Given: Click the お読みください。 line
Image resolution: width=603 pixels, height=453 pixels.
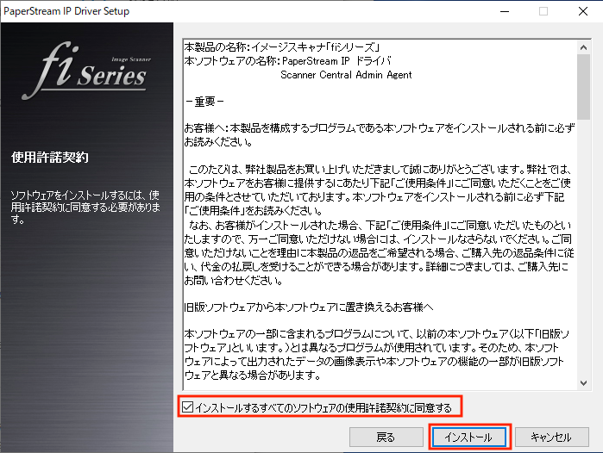Looking at the screenshot, I should 219,141.
